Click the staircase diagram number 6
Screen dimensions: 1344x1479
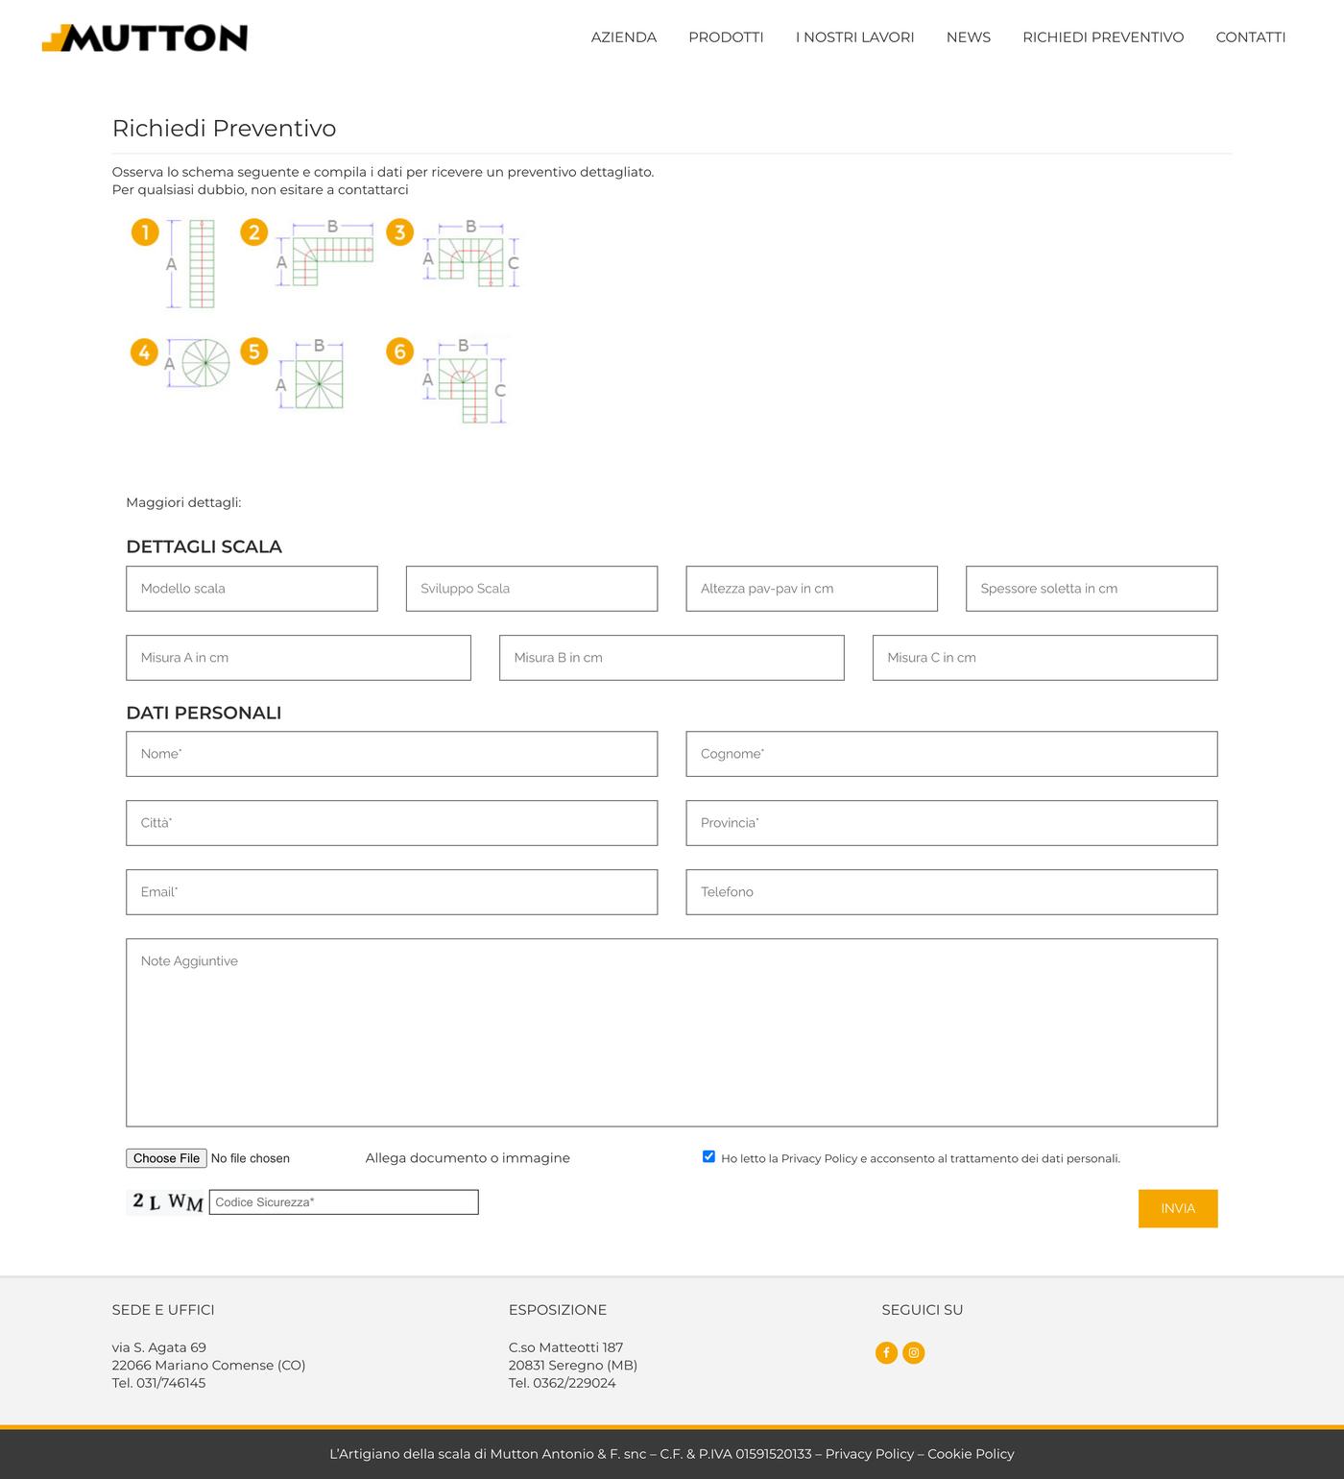[x=447, y=380]
